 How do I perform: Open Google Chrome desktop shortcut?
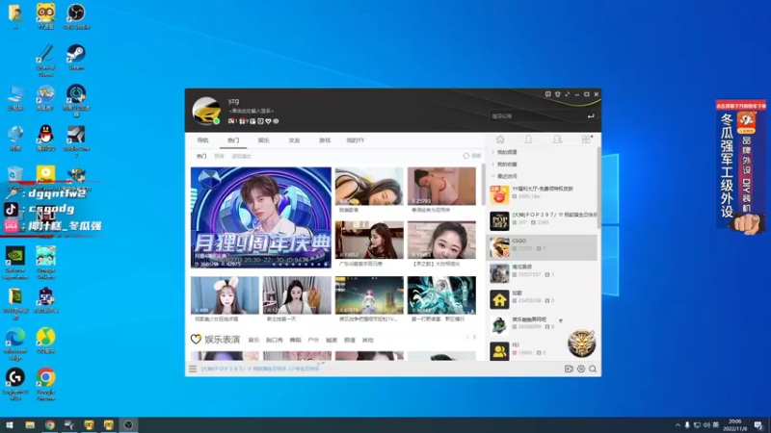click(45, 384)
